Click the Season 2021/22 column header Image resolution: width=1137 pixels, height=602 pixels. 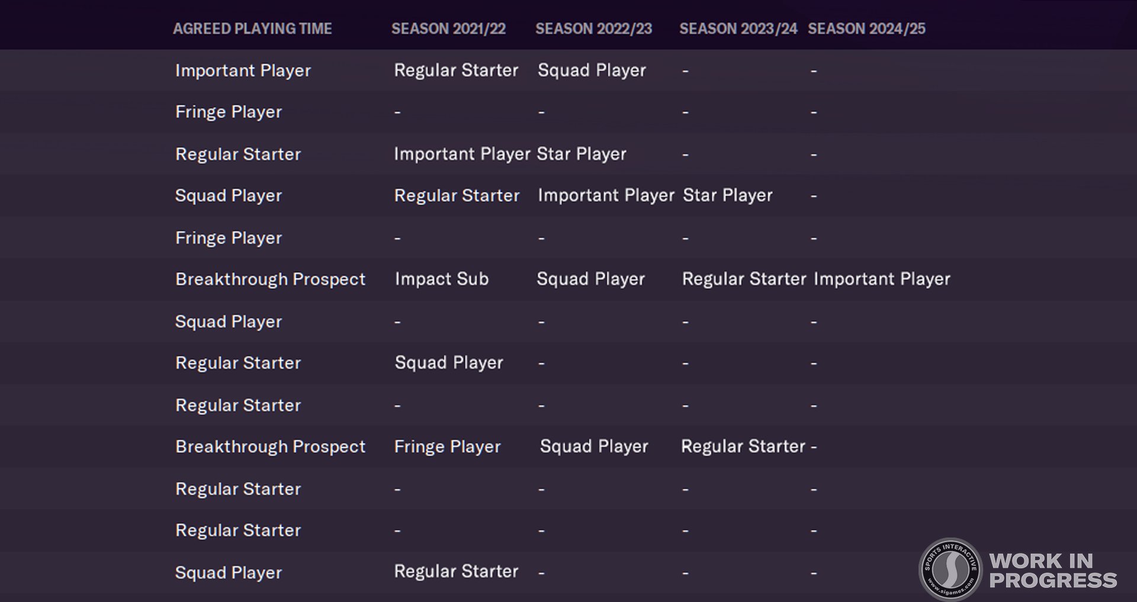click(448, 28)
